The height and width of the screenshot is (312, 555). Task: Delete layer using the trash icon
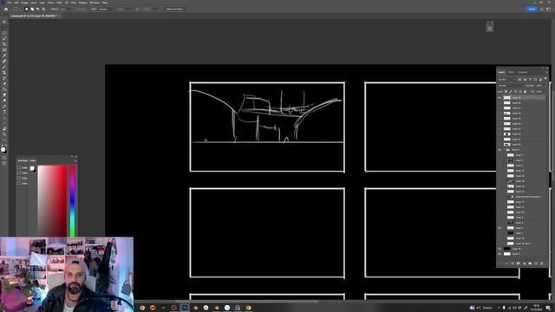[x=541, y=263]
